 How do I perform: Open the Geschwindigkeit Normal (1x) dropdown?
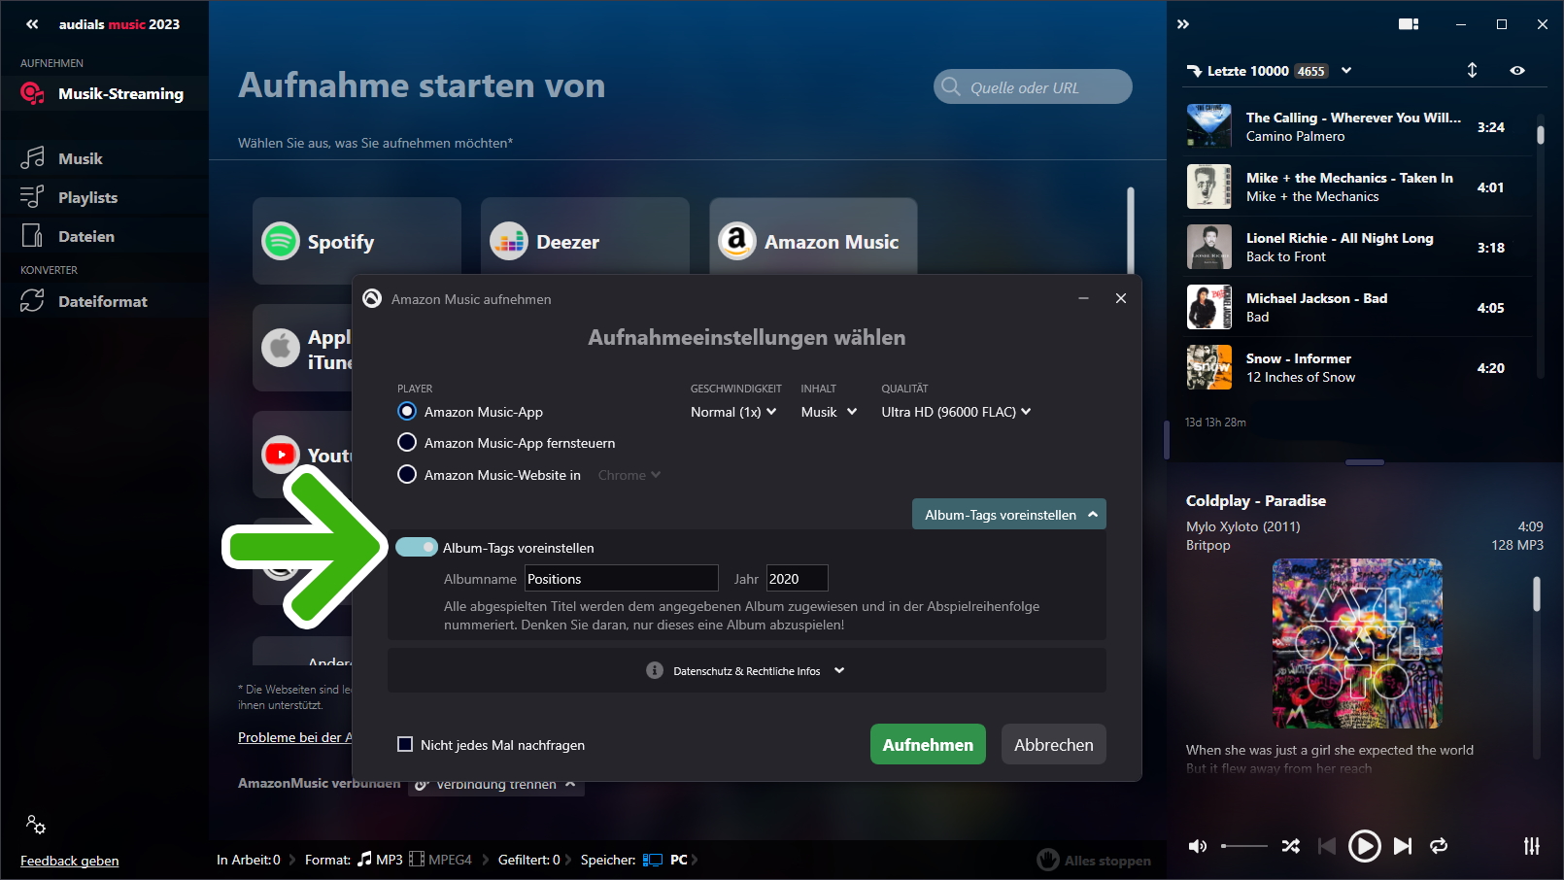[733, 412]
